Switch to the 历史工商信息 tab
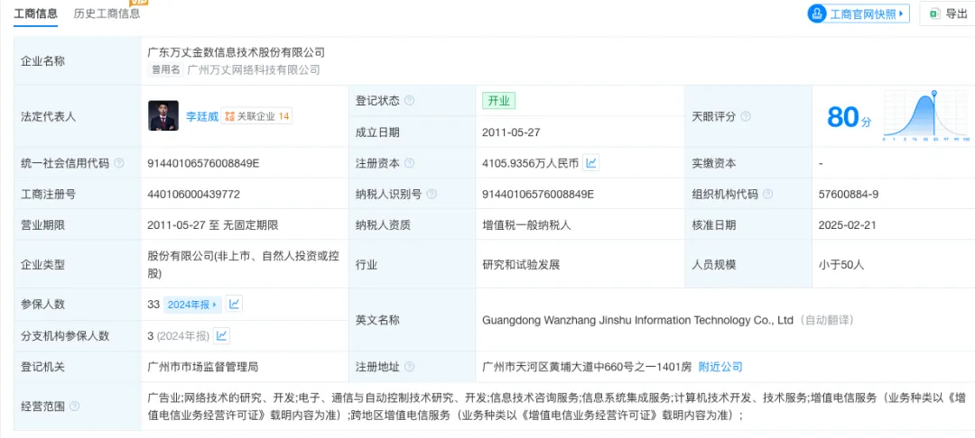 (x=107, y=14)
